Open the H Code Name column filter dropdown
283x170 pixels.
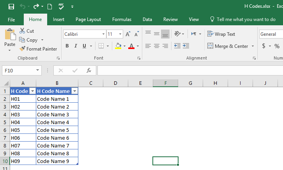tap(75, 91)
